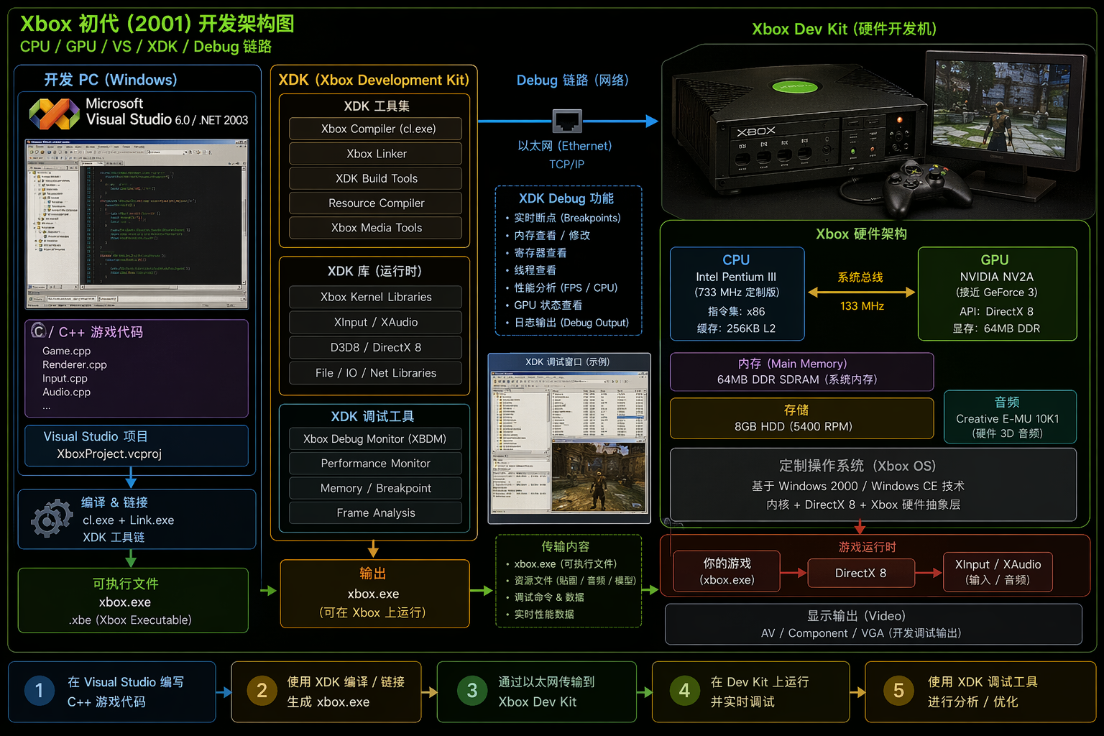Viewport: 1104px width, 736px height.
Task: Click 性能分析 (FPS / CPU) bullet
Action: tap(562, 287)
